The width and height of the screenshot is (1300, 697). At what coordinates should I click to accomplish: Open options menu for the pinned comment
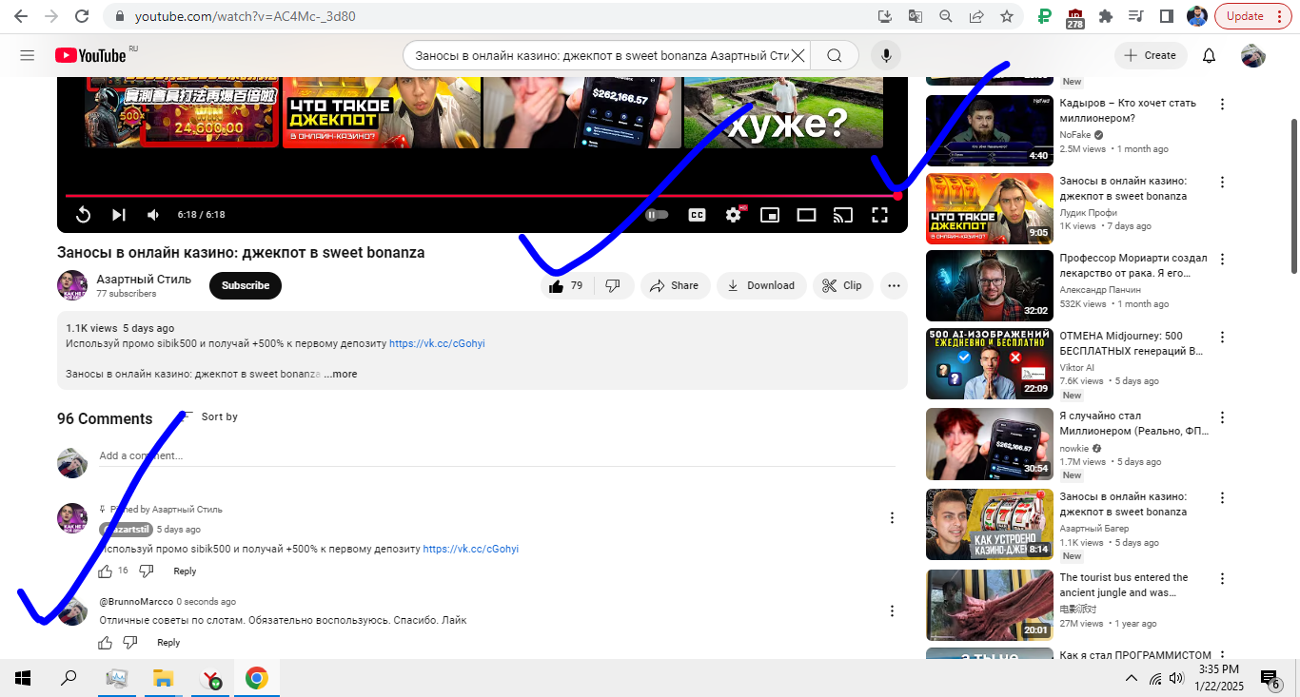tap(892, 518)
